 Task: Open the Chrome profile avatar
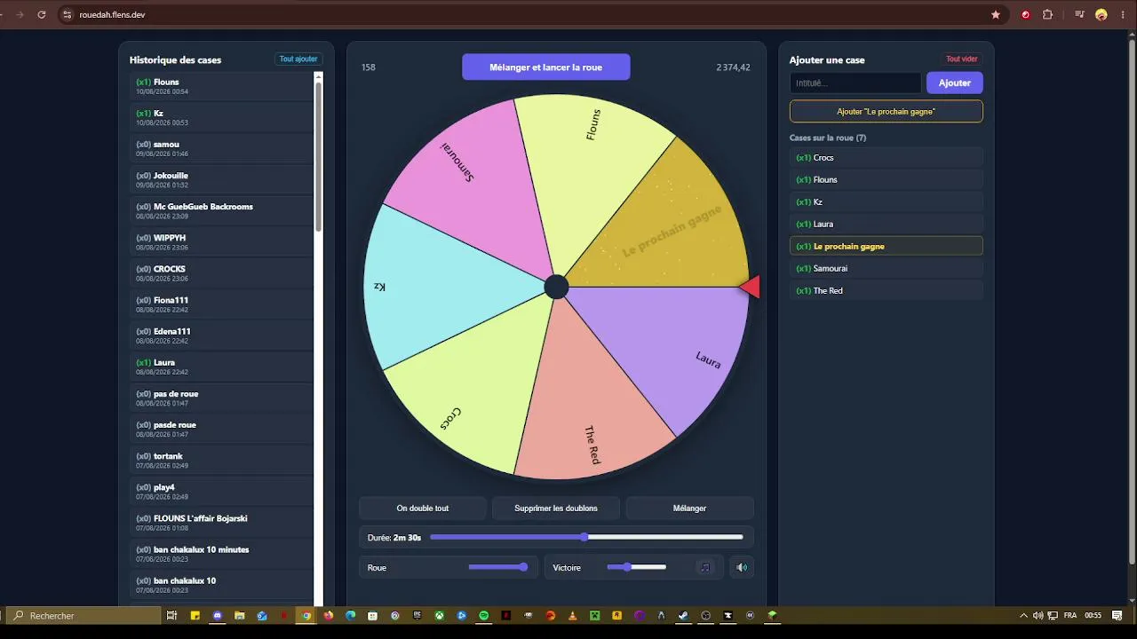tap(1101, 15)
